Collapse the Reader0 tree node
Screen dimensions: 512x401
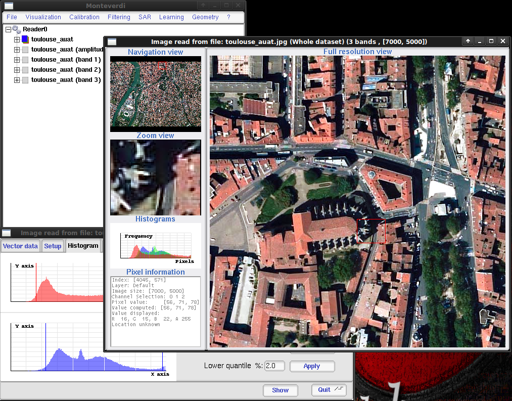pos(8,29)
